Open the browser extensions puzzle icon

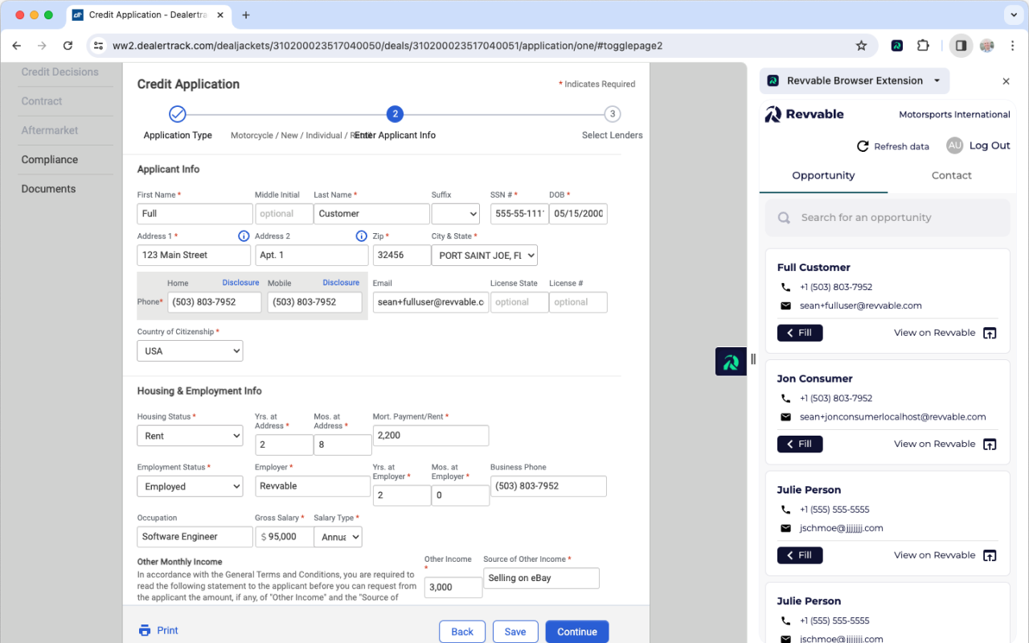point(923,46)
